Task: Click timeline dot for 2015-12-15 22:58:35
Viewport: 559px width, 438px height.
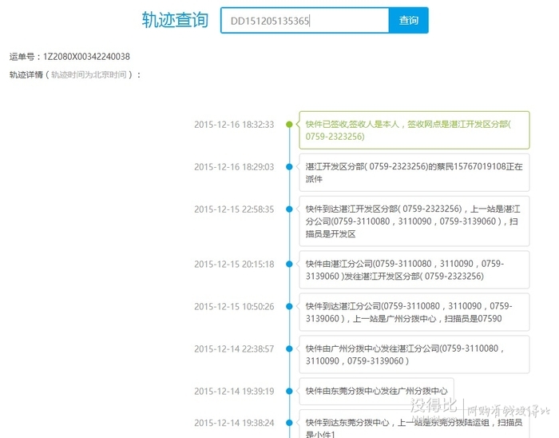Action: (289, 209)
